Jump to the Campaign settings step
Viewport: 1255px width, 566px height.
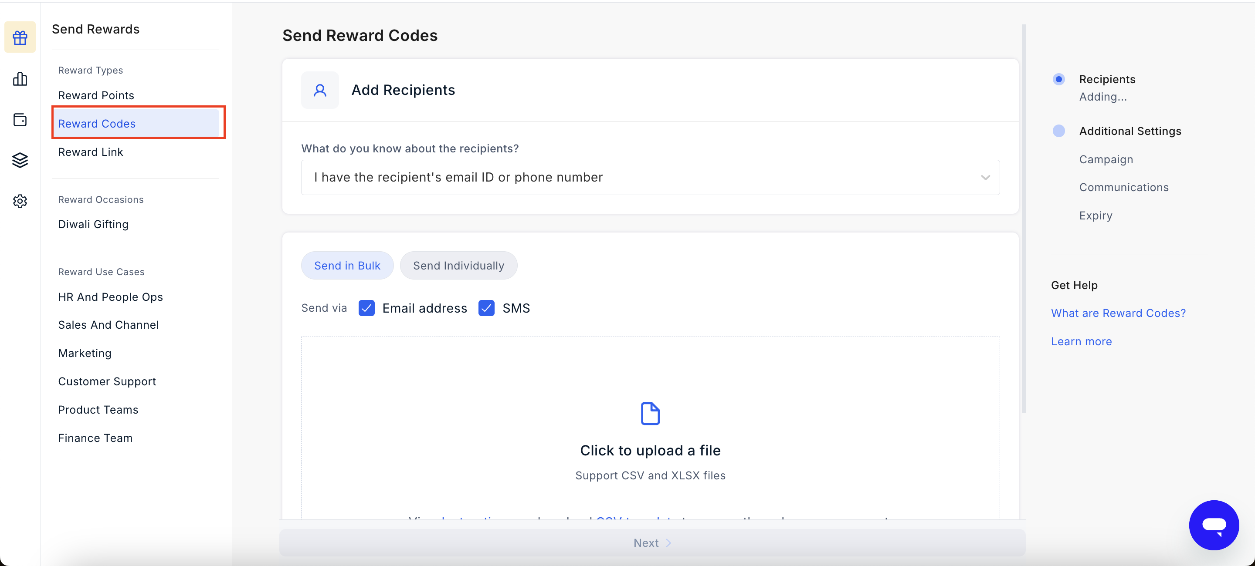(1106, 160)
